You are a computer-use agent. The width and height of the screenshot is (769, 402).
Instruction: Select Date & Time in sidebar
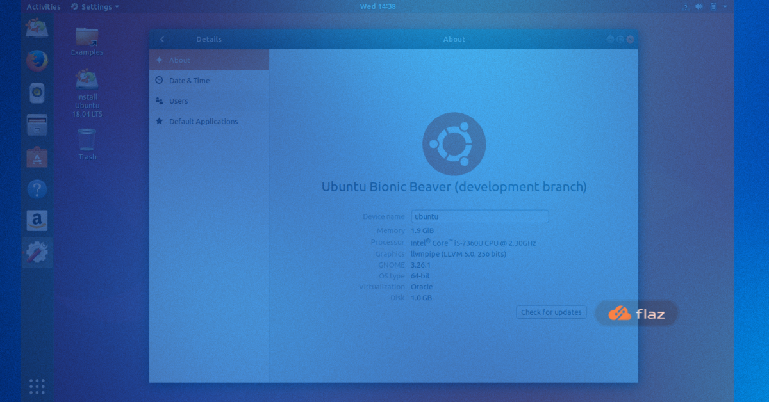point(189,81)
